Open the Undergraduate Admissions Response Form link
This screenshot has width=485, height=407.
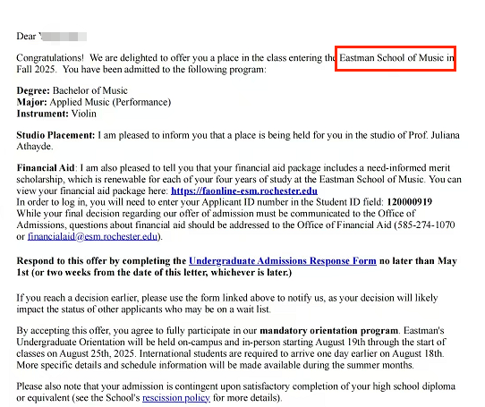283,260
